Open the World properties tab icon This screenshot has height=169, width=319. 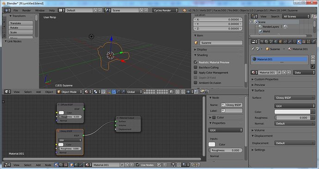[x=276, y=41]
